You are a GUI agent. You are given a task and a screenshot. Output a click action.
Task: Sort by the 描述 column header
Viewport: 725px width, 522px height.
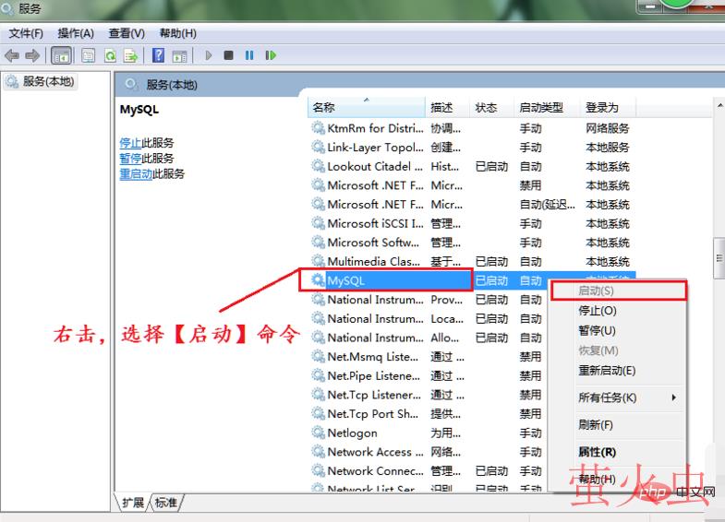(447, 108)
